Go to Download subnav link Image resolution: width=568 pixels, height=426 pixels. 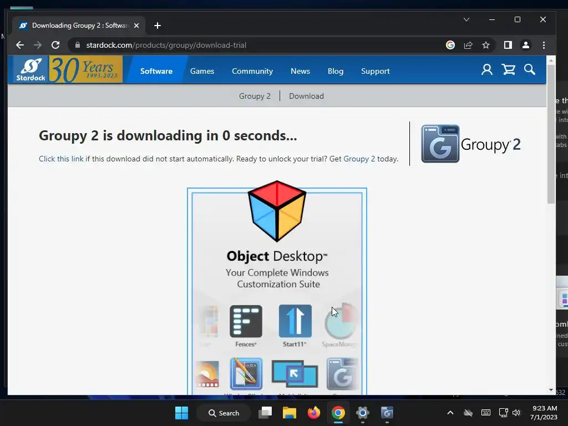(x=306, y=96)
